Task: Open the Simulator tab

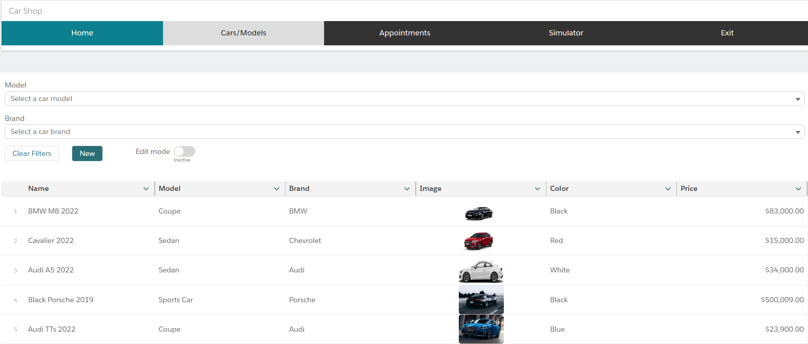Action: pyautogui.click(x=566, y=33)
